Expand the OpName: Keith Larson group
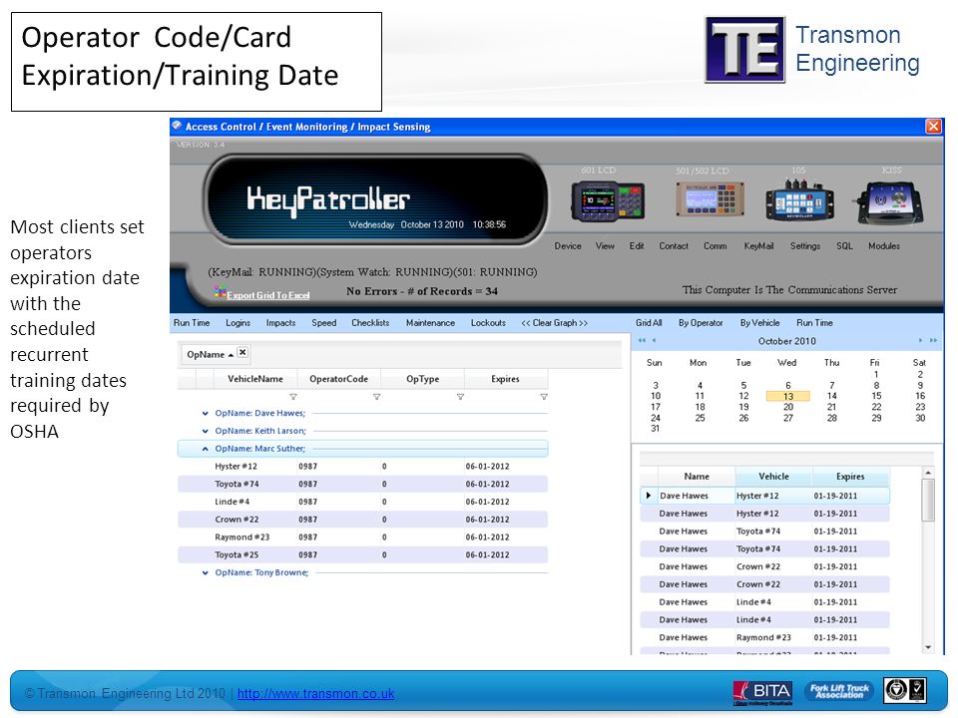 point(206,431)
